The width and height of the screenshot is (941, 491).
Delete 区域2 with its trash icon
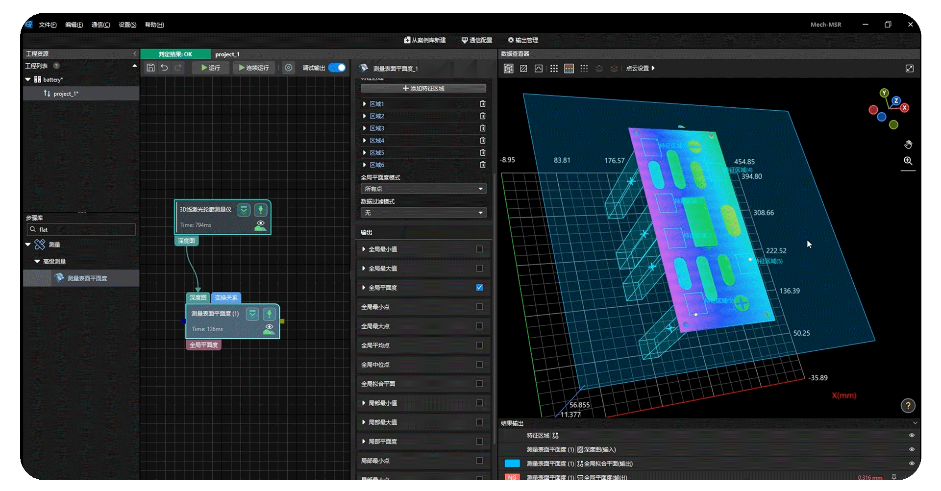(483, 116)
